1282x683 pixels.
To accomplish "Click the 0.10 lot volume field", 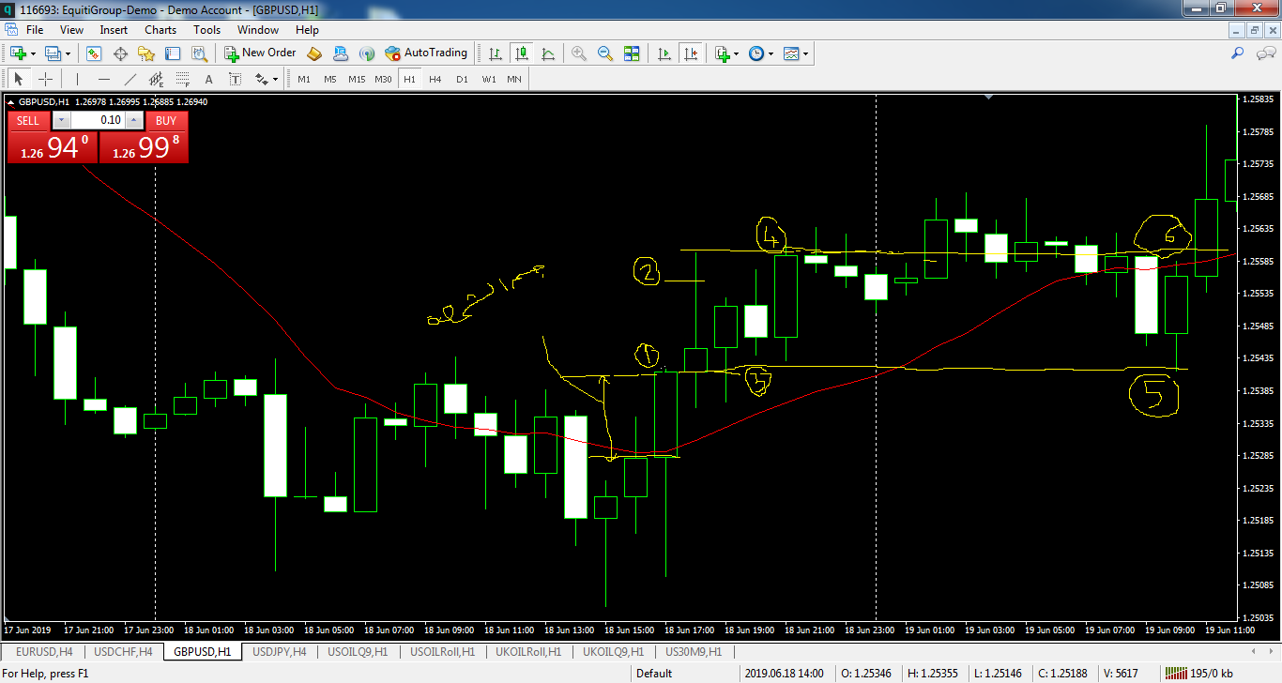I will pos(98,120).
